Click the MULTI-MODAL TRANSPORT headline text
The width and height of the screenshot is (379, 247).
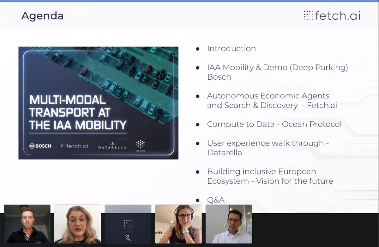coord(78,112)
